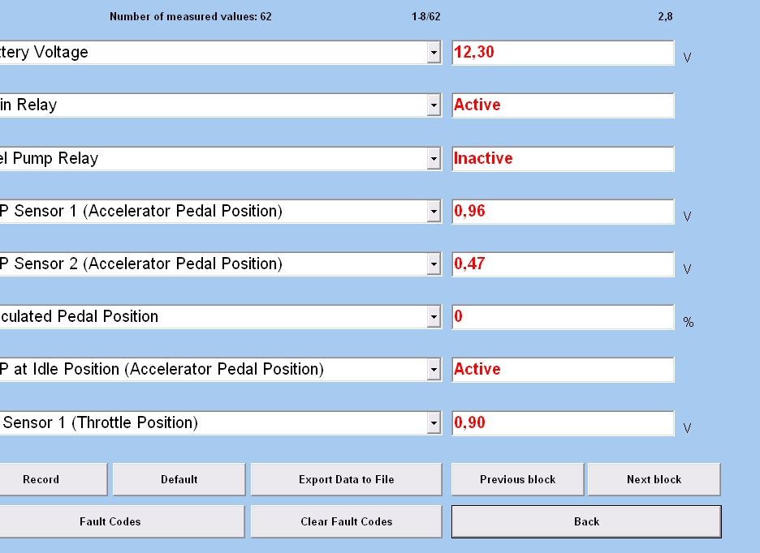
Task: Click the 0,96 pedal sensor value field
Action: [x=563, y=211]
